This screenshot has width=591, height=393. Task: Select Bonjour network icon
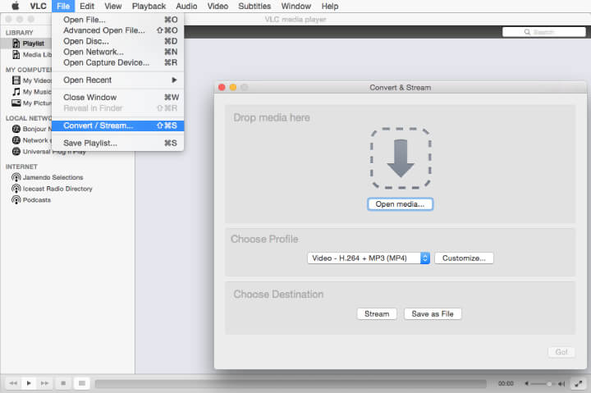[16, 129]
